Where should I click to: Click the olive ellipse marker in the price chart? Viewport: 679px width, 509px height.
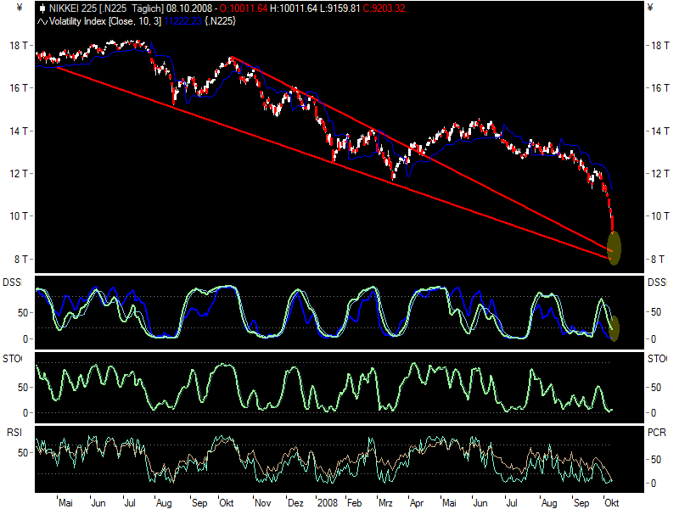click(x=614, y=248)
